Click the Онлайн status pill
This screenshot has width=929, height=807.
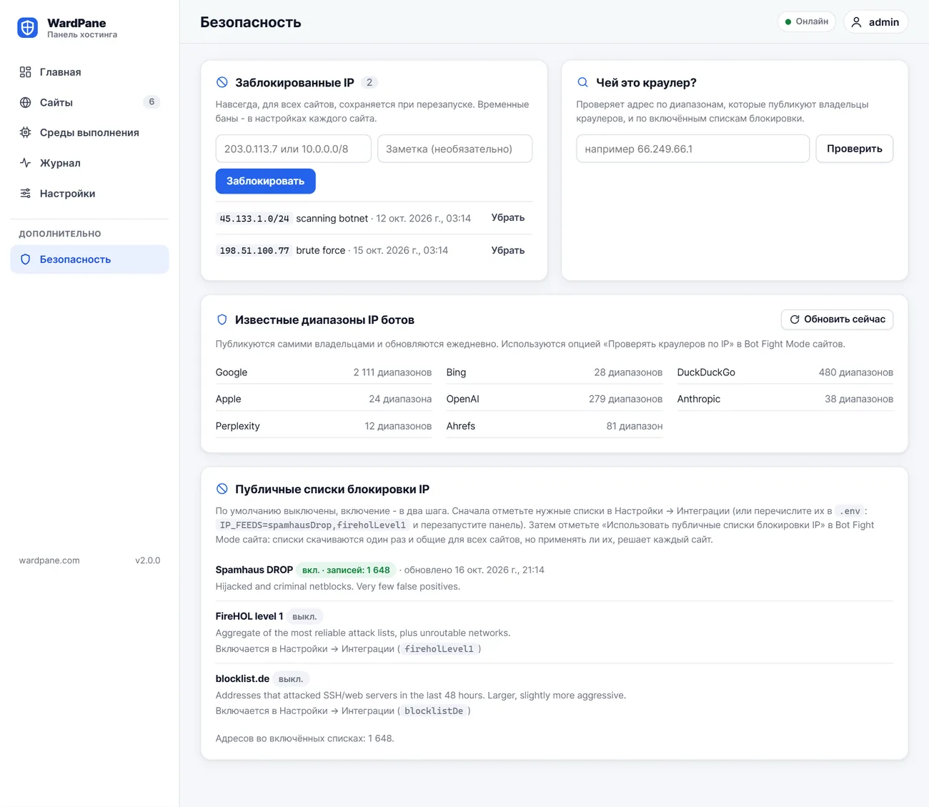click(x=807, y=21)
